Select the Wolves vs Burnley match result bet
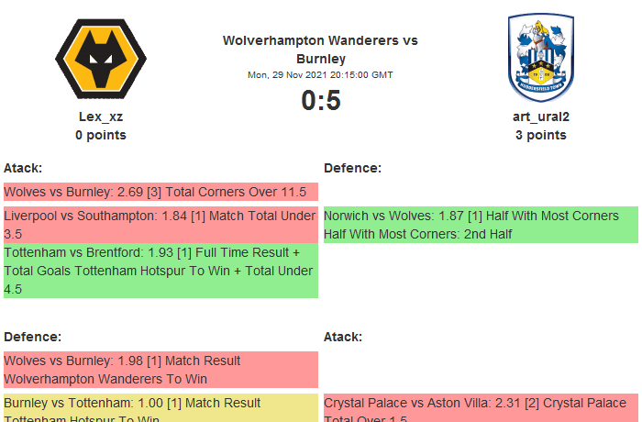Viewport: 642px width, 422px height. click(160, 370)
